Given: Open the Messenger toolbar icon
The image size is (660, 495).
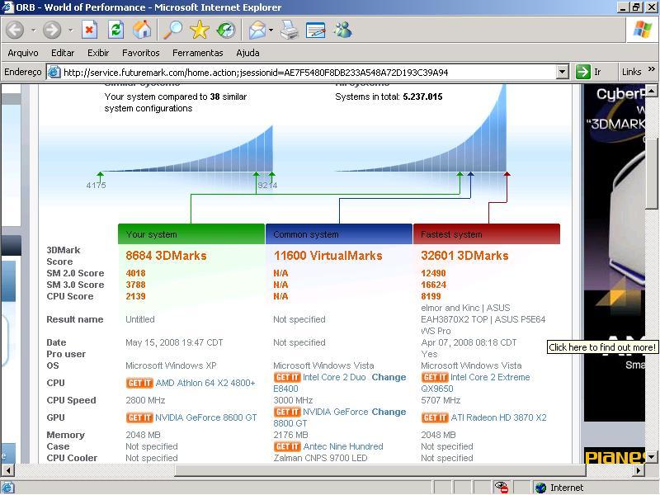Looking at the screenshot, I should point(342,30).
